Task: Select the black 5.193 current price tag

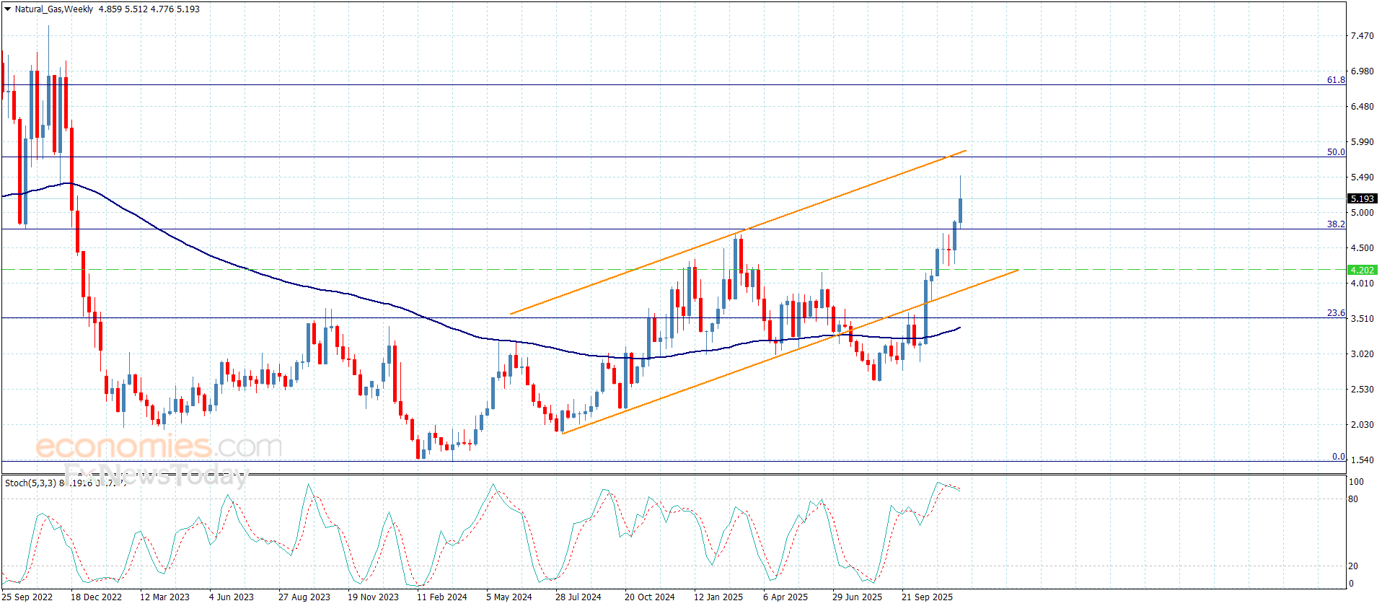Action: tap(1362, 198)
